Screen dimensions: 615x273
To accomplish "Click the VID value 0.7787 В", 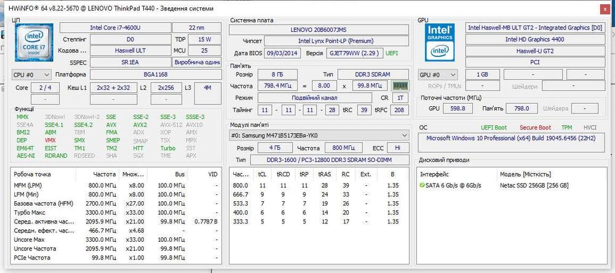I will point(206,221).
